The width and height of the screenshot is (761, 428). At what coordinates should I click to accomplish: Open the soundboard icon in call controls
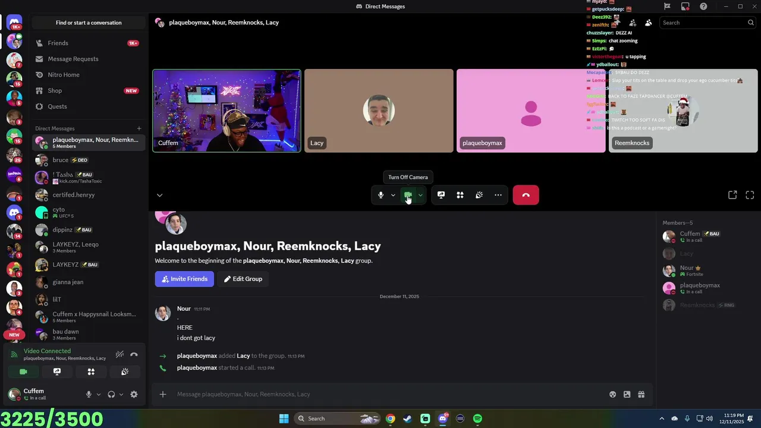(479, 195)
